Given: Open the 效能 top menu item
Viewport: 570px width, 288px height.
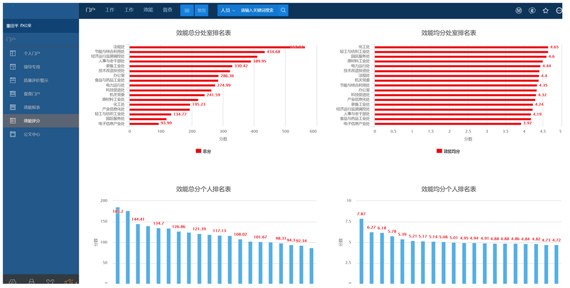Looking at the screenshot, I should 148,10.
